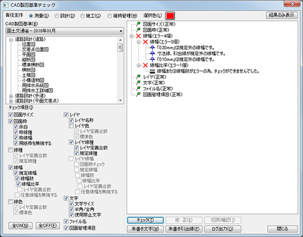The image size is (303, 237).
Task: Select 標準横断図 in drawing type tree
Action: pos(33,65)
